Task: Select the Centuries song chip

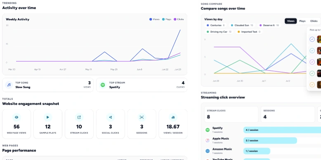Action: 215,26
